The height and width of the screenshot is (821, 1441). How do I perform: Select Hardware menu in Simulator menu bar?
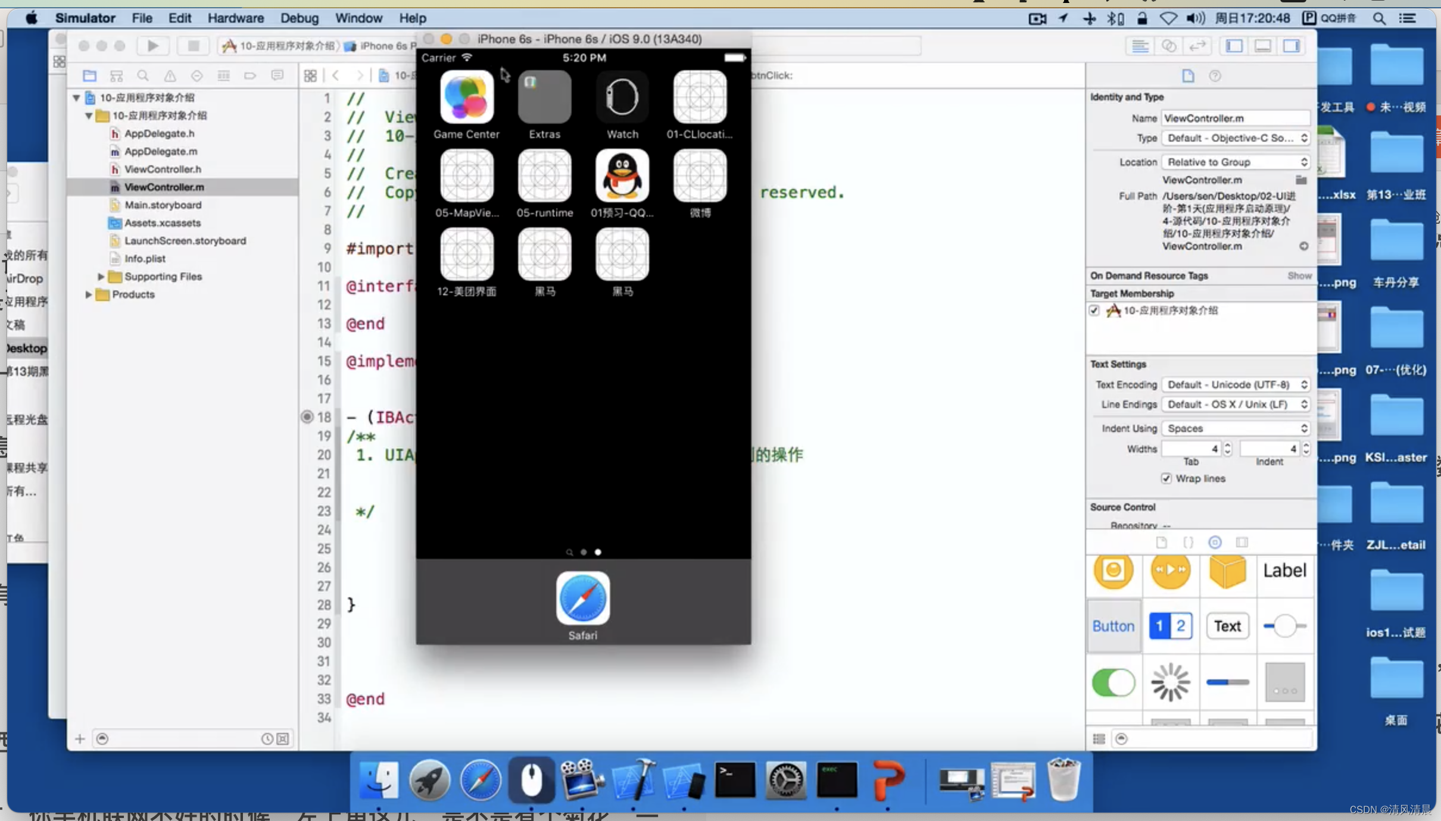[x=236, y=17]
